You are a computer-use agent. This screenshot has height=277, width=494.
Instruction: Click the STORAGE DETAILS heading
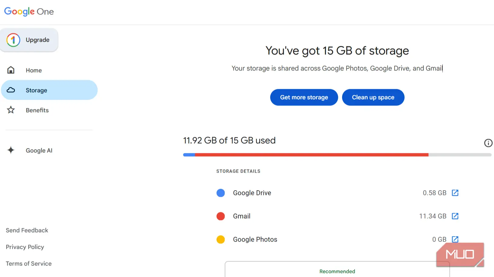click(x=238, y=171)
